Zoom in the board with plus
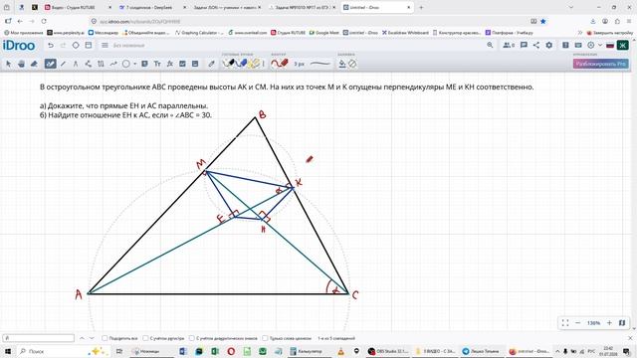 coord(609,322)
